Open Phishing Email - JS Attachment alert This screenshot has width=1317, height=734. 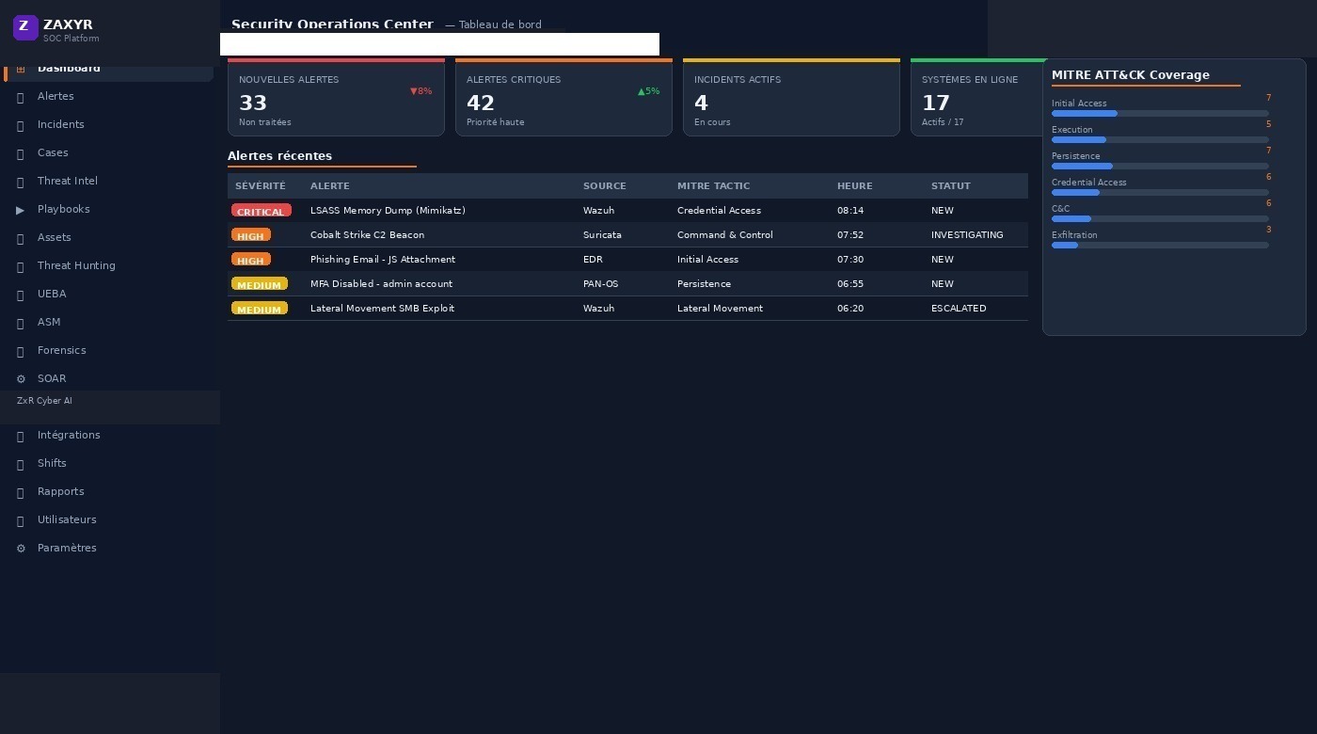click(383, 260)
